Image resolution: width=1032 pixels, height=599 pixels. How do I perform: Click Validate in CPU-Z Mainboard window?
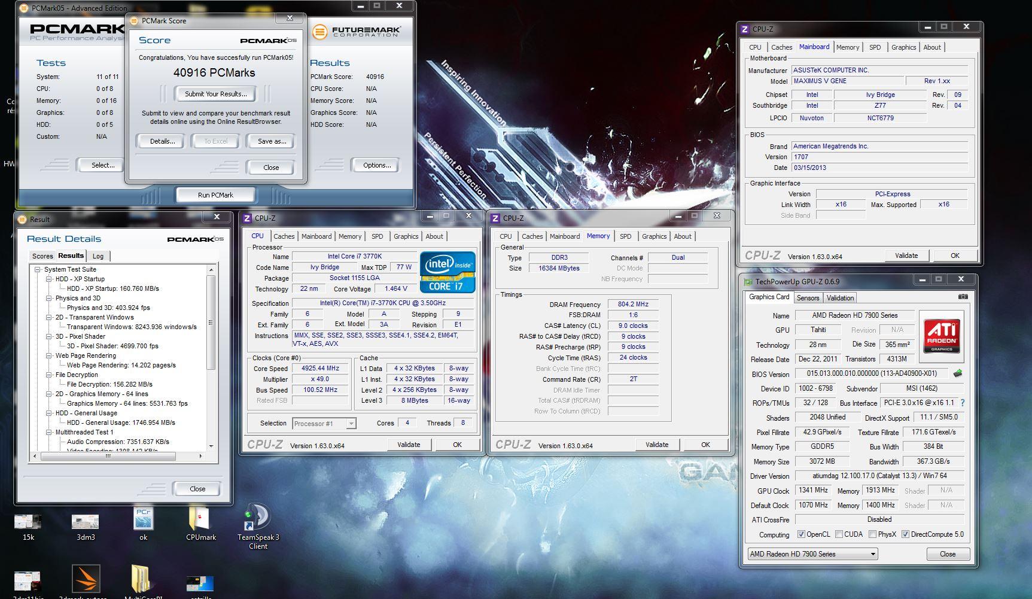[x=906, y=256]
